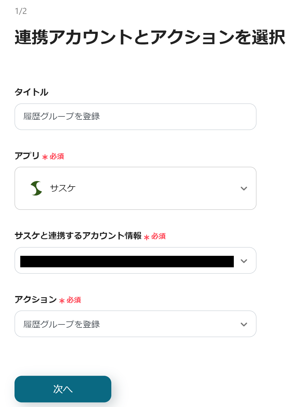Expand the アプリ dropdown chevron
This screenshot has width=294, height=407.
click(244, 188)
